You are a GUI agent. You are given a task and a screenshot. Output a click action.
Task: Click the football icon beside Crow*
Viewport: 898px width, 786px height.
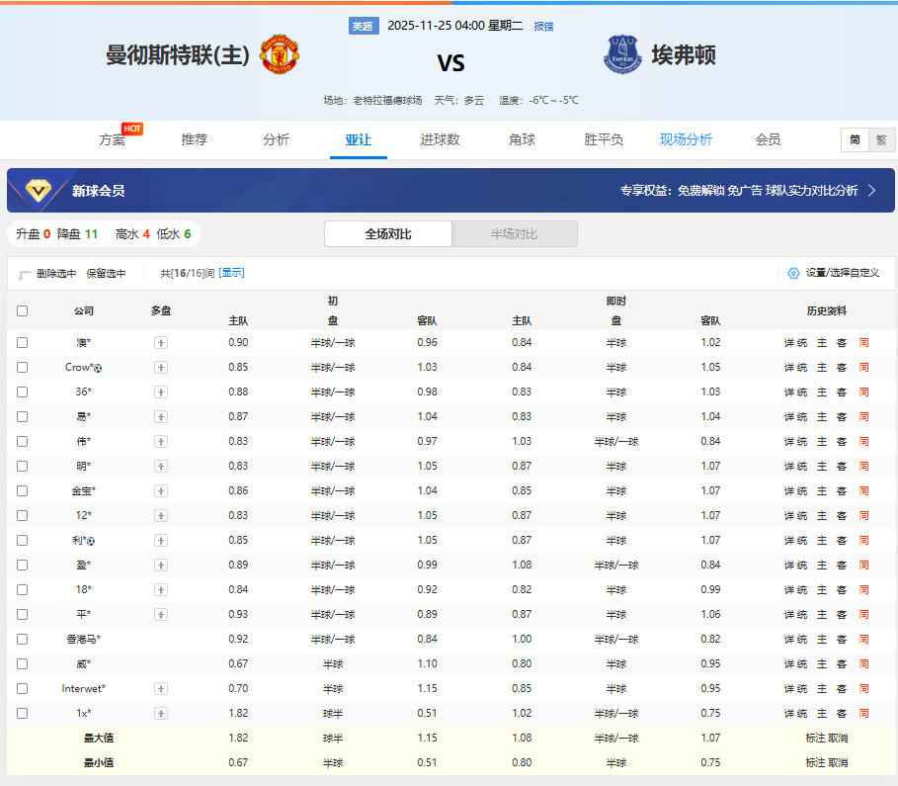tap(98, 368)
